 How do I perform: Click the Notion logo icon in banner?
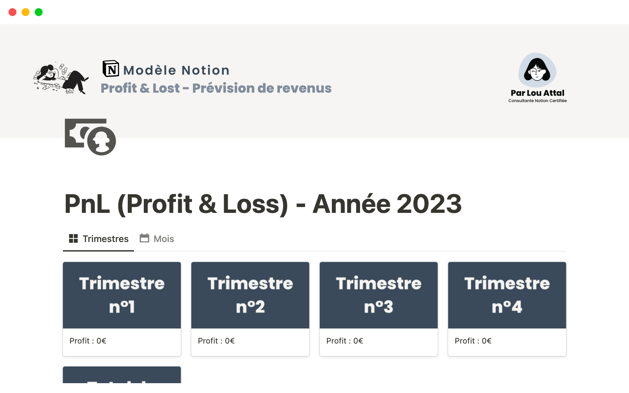click(111, 69)
